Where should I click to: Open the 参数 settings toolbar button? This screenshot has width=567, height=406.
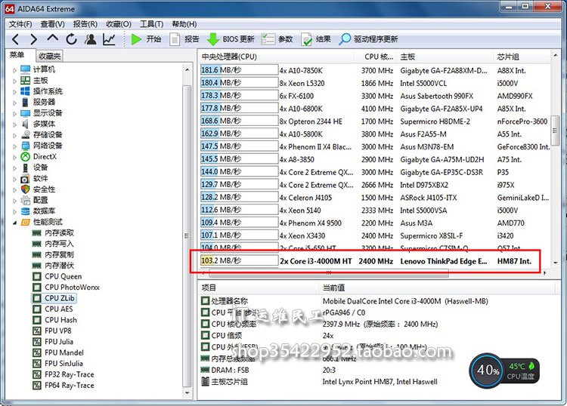point(277,39)
